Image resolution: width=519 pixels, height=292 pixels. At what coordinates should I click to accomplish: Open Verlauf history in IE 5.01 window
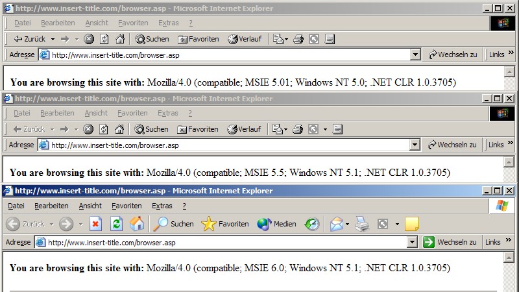[x=245, y=39]
